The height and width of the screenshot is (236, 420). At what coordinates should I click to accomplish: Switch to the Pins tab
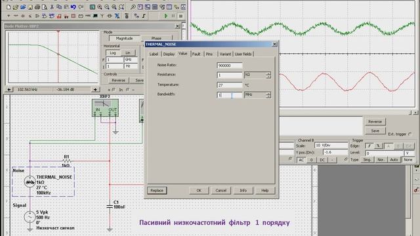[209, 54]
